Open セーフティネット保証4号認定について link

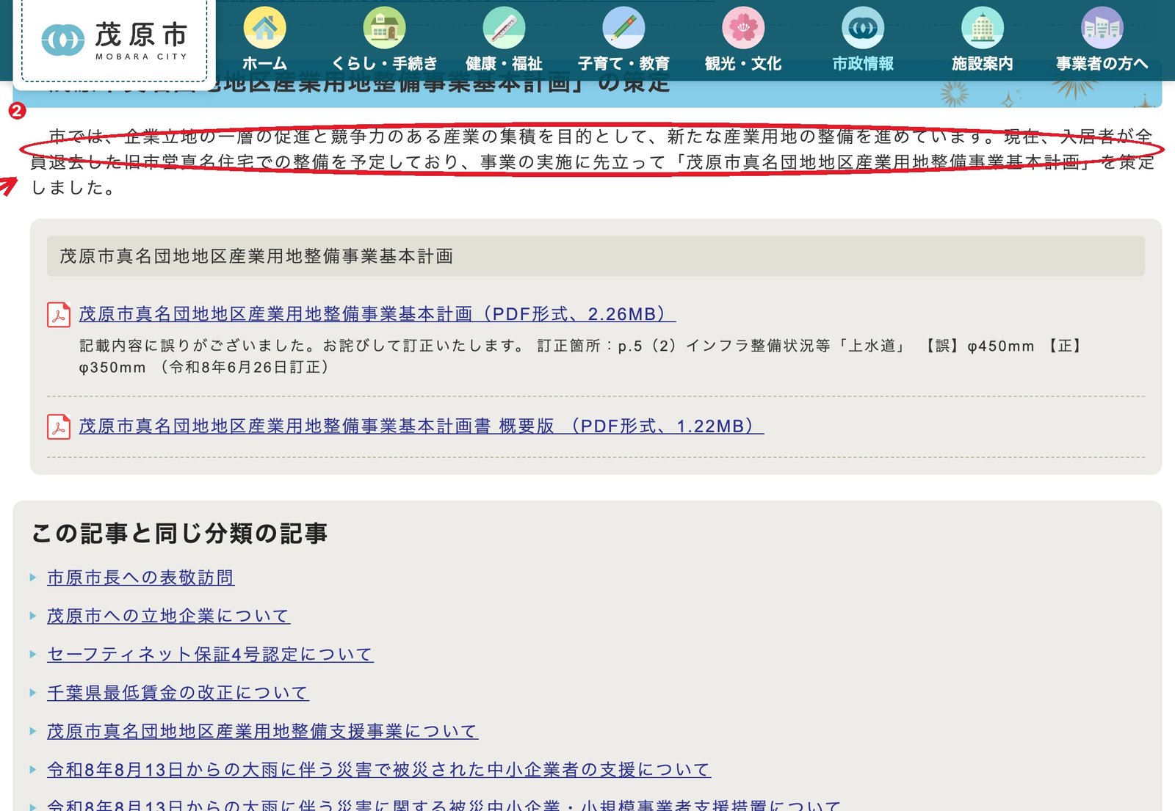pyautogui.click(x=210, y=654)
